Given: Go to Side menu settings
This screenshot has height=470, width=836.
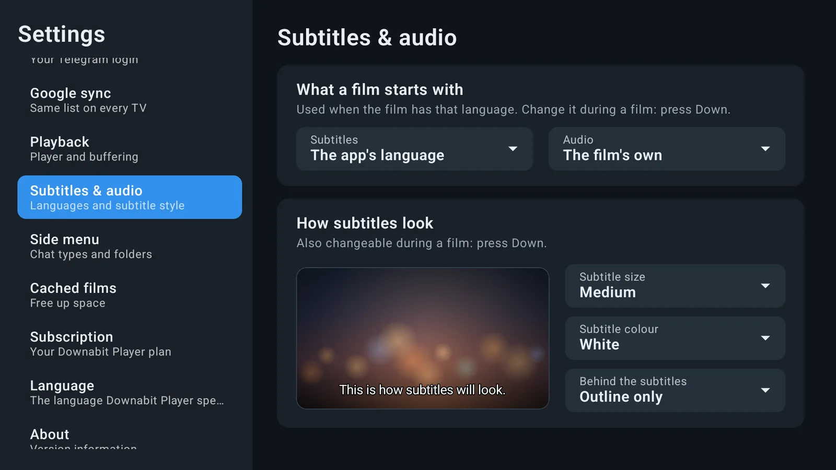Looking at the screenshot, I should coord(130,246).
